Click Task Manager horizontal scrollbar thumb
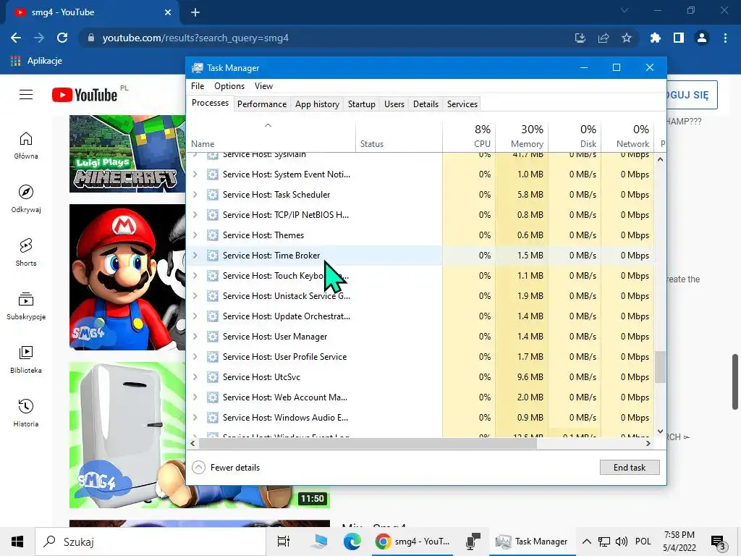 tap(368, 444)
